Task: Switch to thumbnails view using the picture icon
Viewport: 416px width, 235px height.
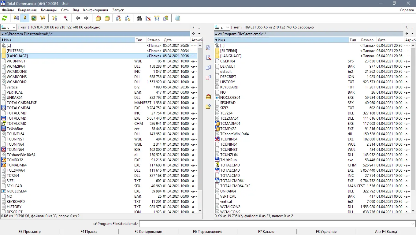Action: coord(34,18)
